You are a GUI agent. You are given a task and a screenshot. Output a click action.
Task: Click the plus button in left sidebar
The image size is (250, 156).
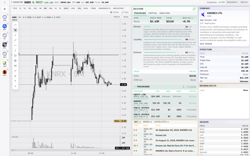point(5,9)
